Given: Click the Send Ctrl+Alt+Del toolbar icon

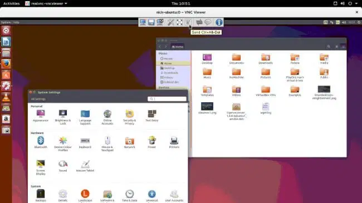Looking at the screenshot, I should tap(188, 22).
